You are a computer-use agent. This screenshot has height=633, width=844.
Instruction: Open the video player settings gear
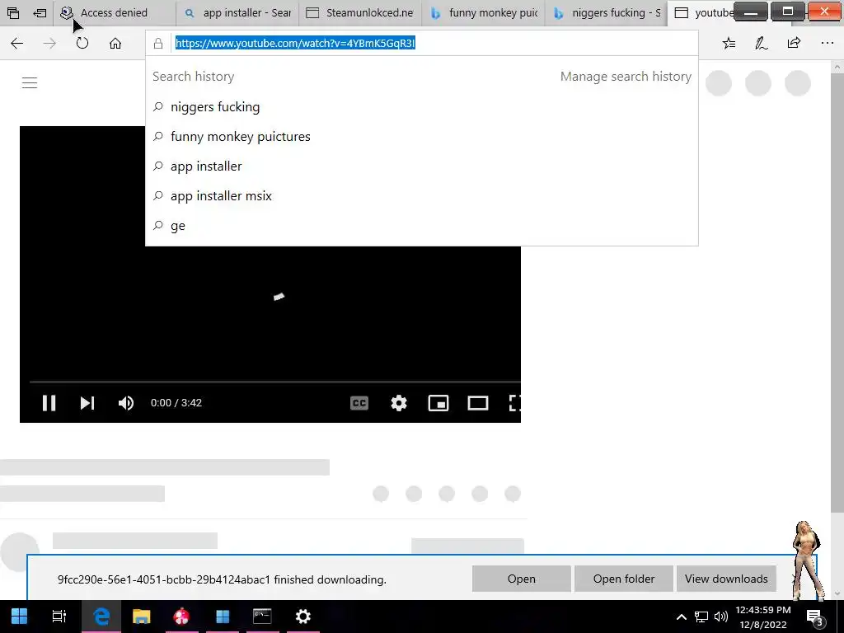399,402
